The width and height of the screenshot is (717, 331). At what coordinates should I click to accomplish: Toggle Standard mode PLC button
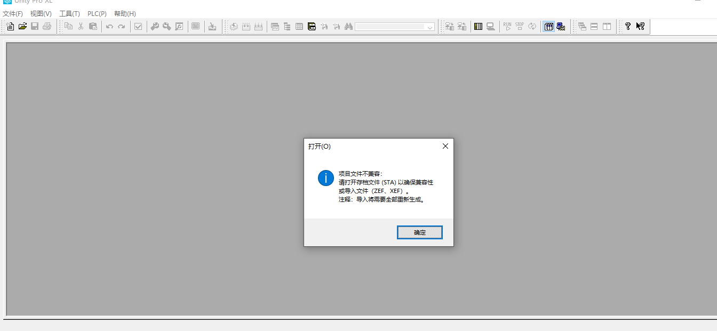(x=548, y=26)
